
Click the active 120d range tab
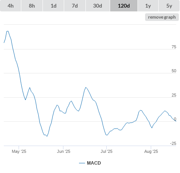coord(124,6)
